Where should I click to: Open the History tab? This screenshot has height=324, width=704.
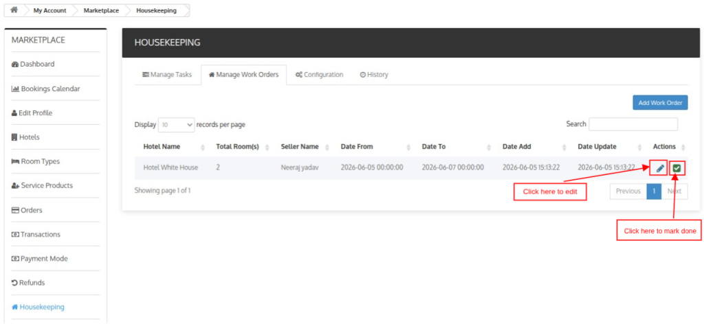[x=374, y=75]
